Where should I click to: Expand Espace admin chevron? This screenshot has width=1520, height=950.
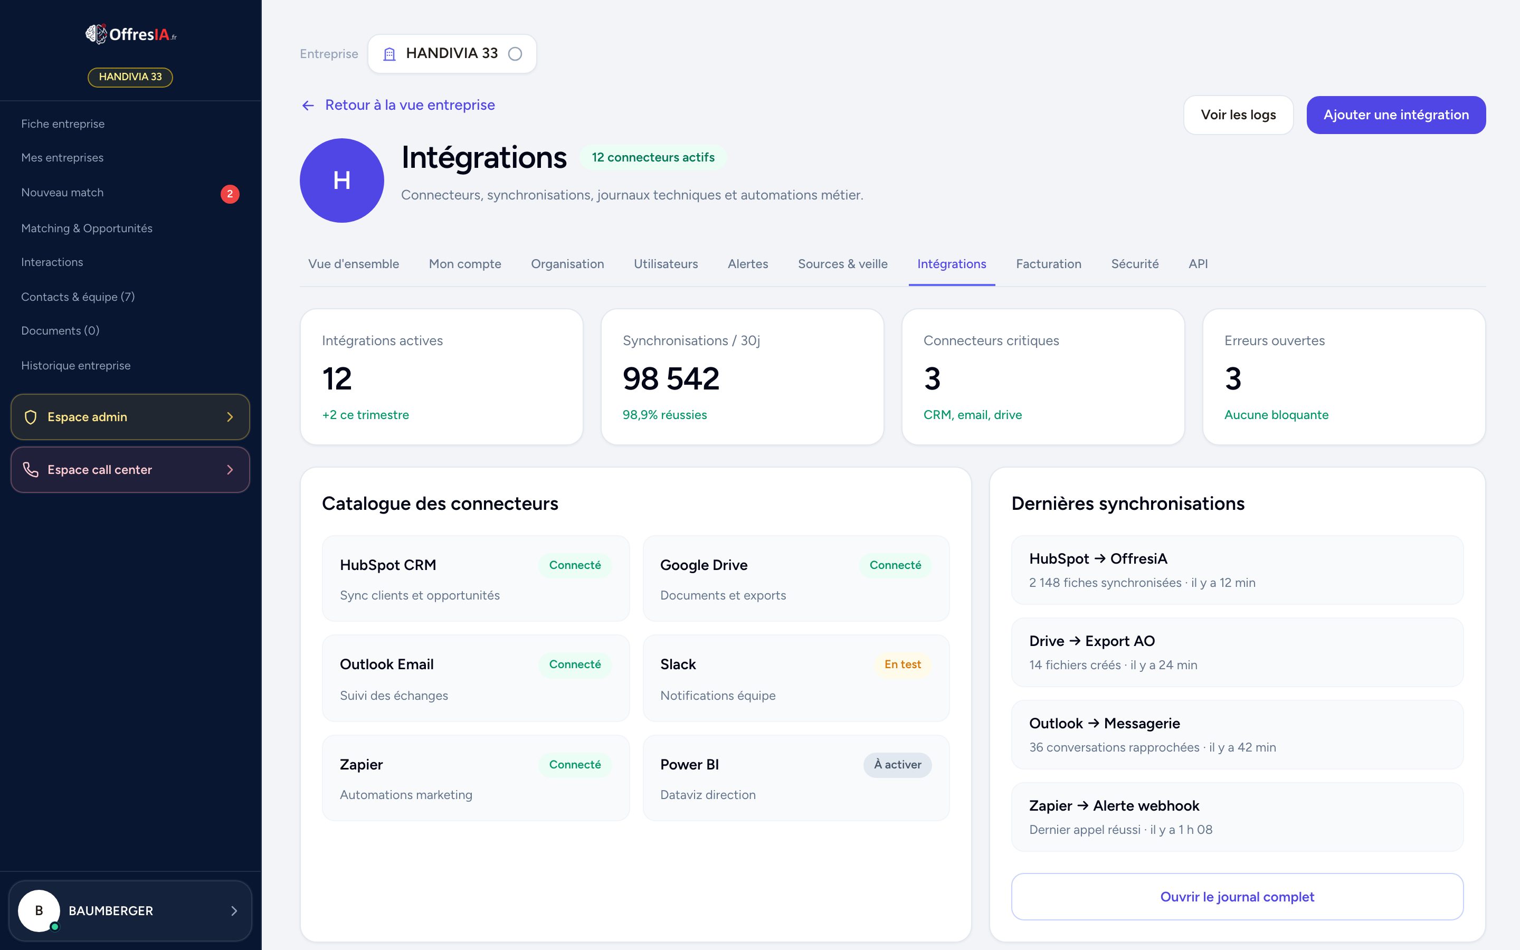230,417
